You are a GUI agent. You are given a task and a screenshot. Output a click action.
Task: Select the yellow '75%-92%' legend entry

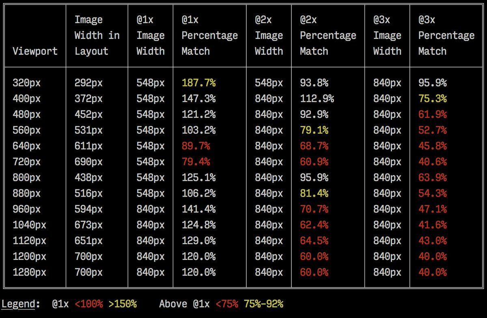pyautogui.click(x=263, y=304)
